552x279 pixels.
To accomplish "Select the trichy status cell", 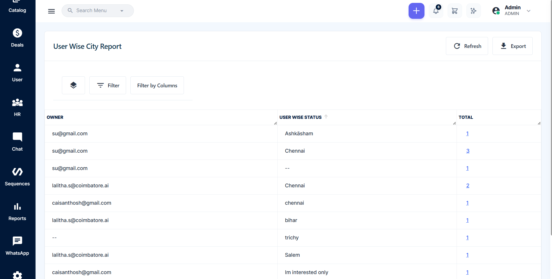I will pos(367,238).
